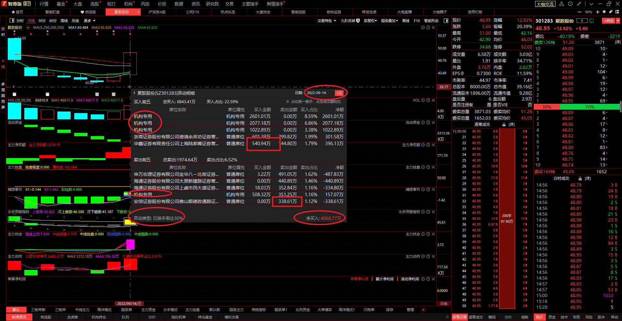Click the layout panel icon near zoom
Image resolution: width=622 pixels, height=321 pixels.
coord(617,12)
